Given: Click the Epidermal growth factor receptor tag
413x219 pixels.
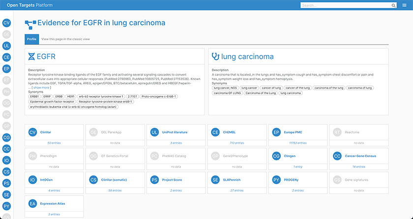Looking at the screenshot, I should pos(52,102).
